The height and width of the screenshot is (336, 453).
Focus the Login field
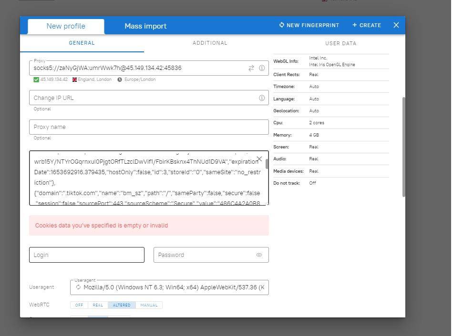87,255
